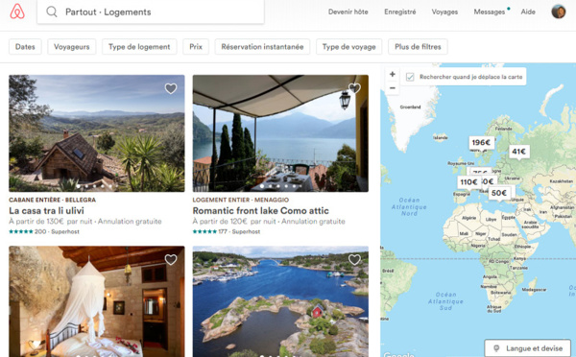The image size is (576, 357).
Task: Expand the Voyageurs filter
Action: pos(72,47)
